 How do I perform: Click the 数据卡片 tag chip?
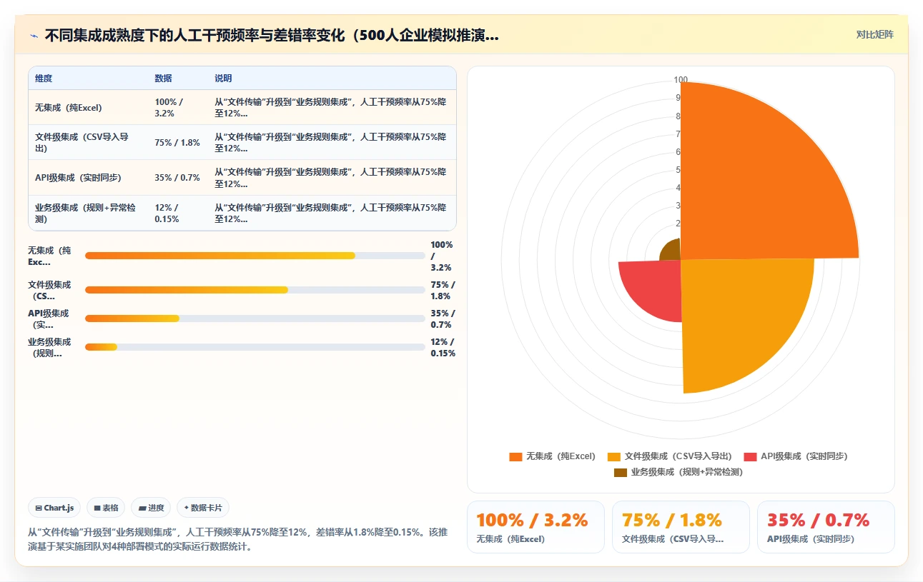[203, 508]
